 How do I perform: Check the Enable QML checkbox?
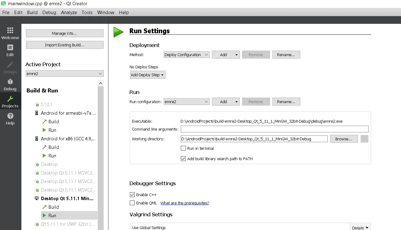[x=132, y=203]
